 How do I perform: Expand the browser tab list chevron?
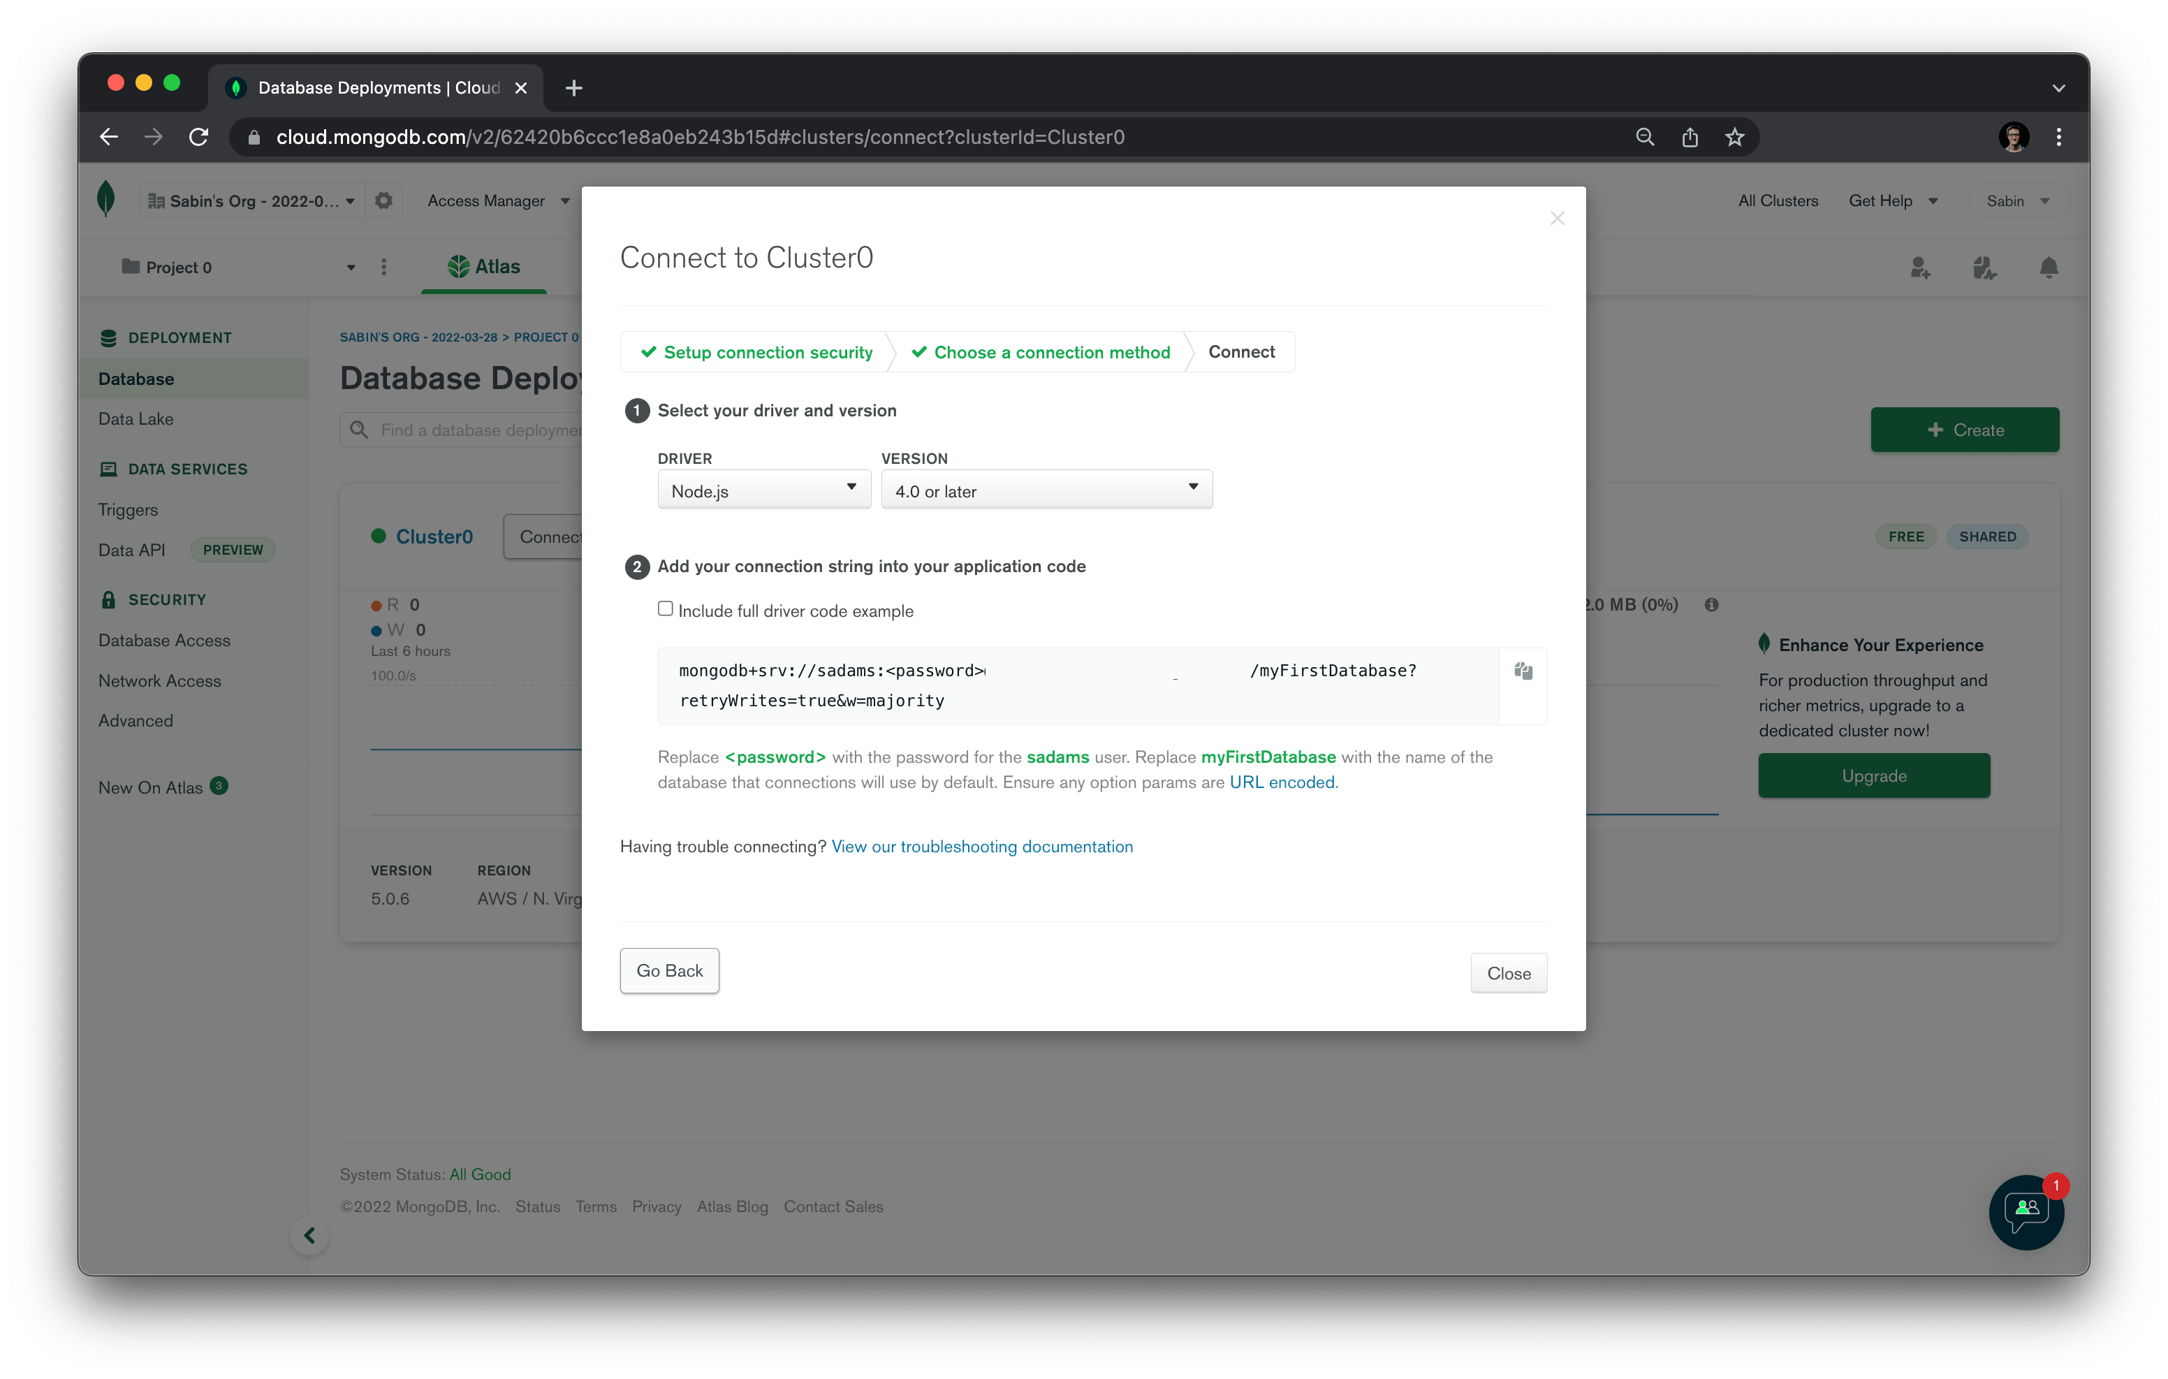pyautogui.click(x=2058, y=88)
